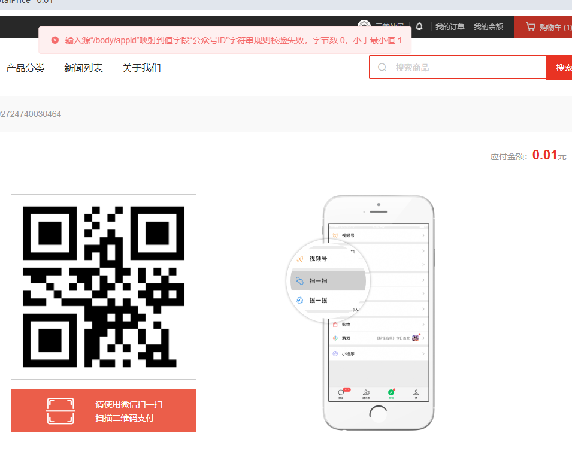
Task: Open the 关于我们 menu
Action: point(141,68)
